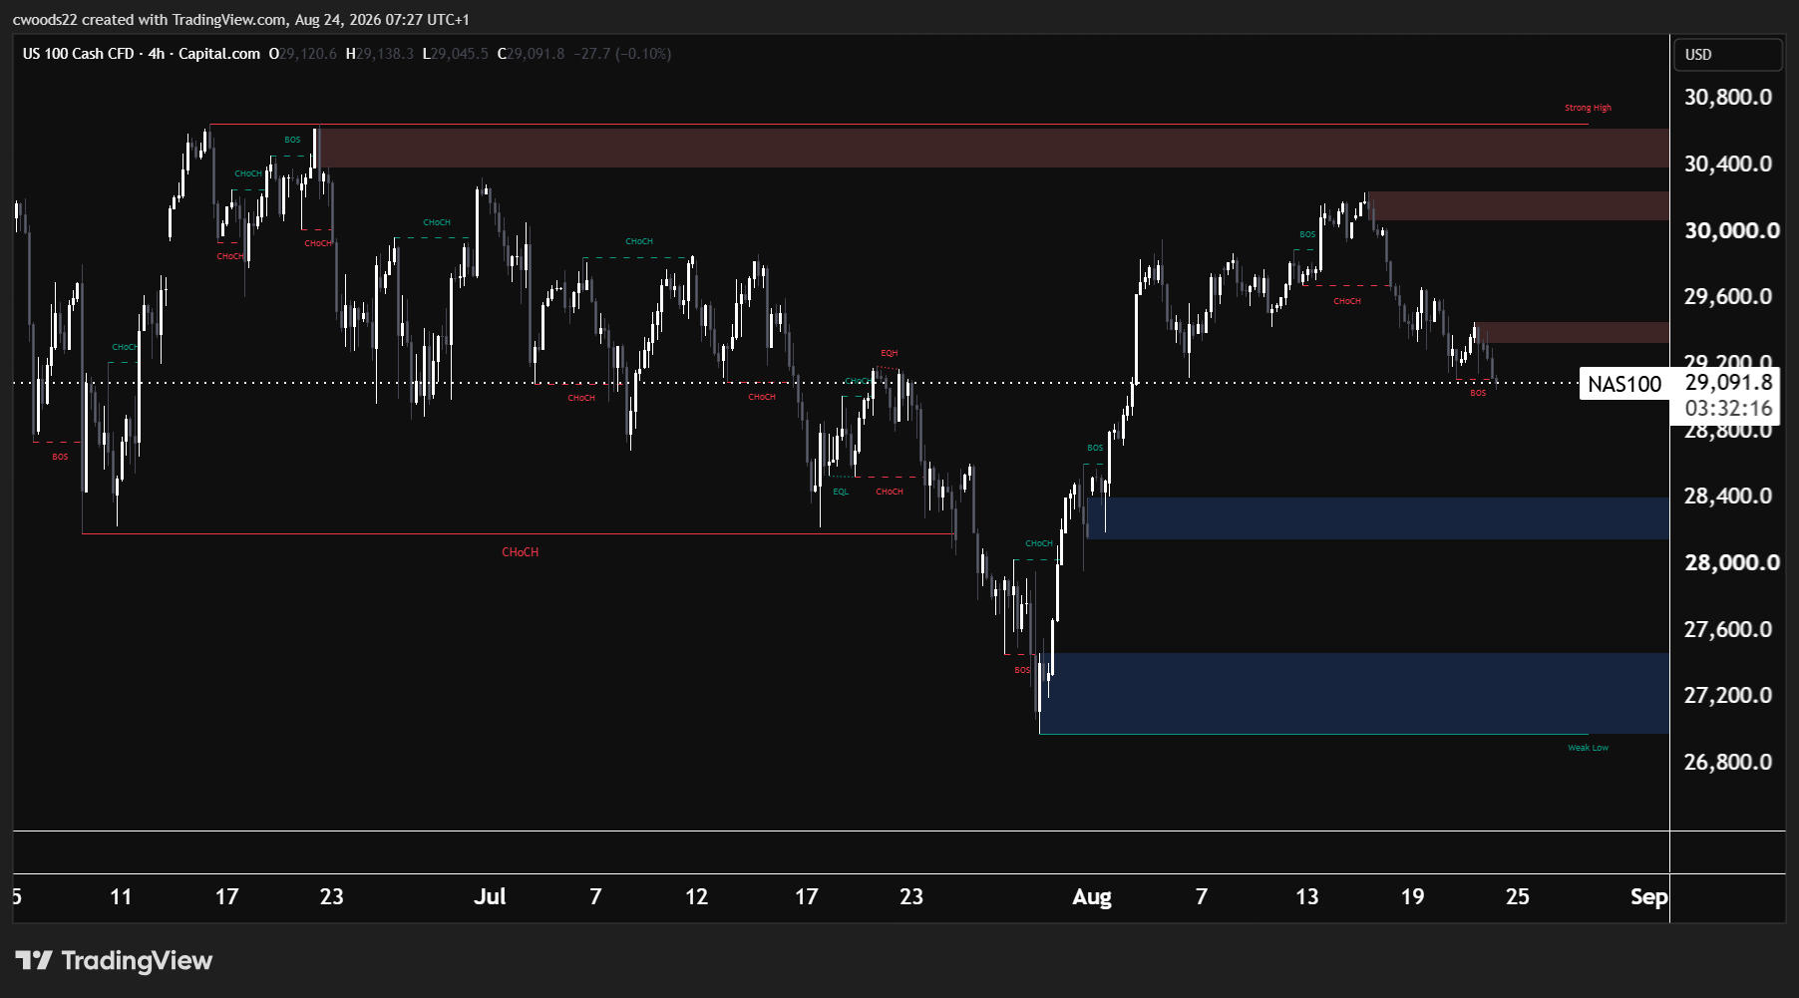
Task: Click the 12 date label on the time axis
Action: 697,897
